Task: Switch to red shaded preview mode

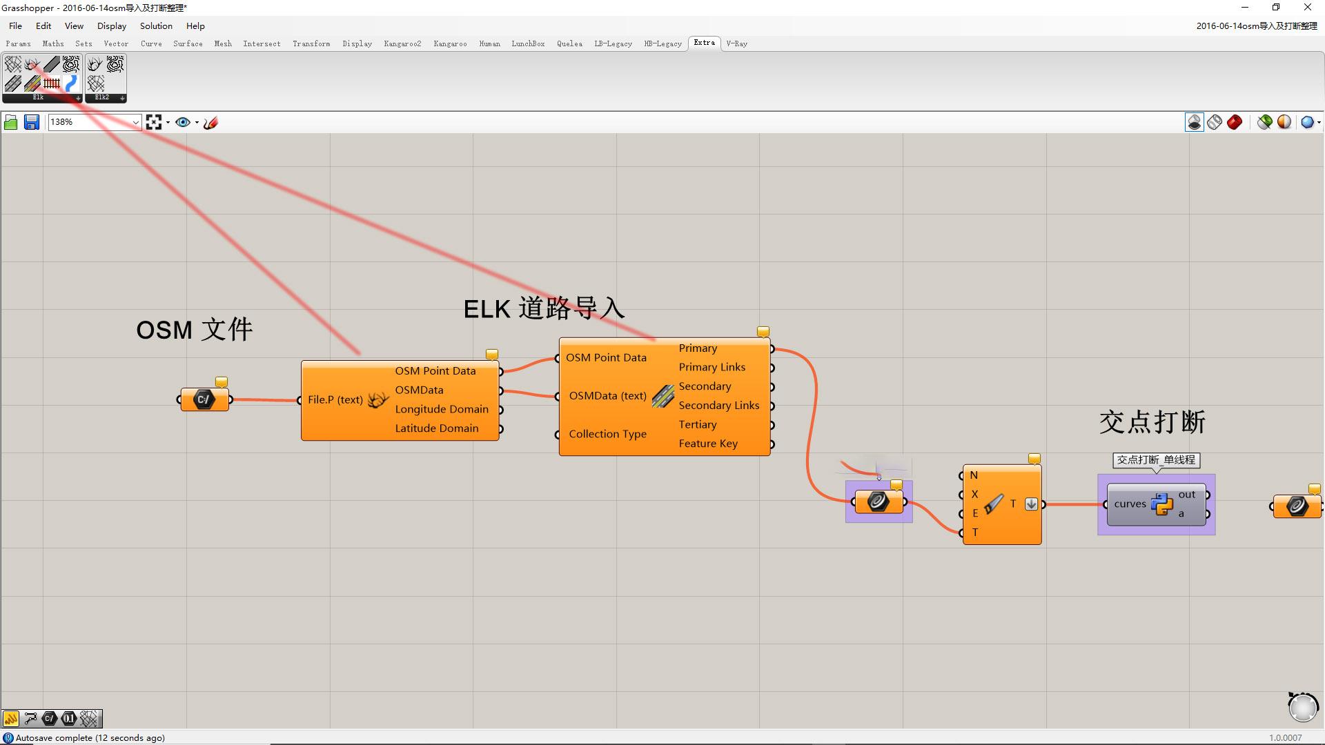Action: [x=1235, y=122]
